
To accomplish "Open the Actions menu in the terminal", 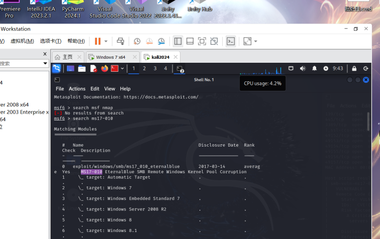I will pos(77,89).
